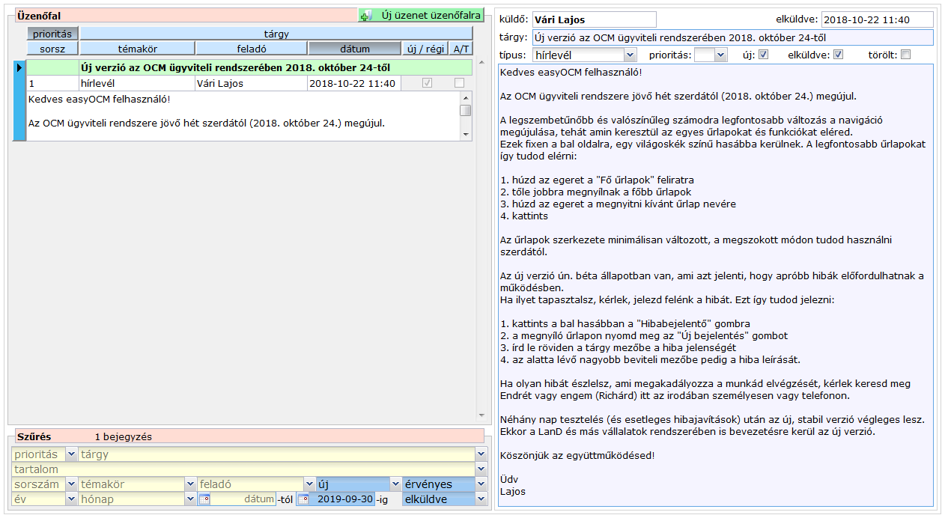Screen dimensions: 945x518
Task: Check the 'törölt' checkbox
Action: click(x=905, y=55)
